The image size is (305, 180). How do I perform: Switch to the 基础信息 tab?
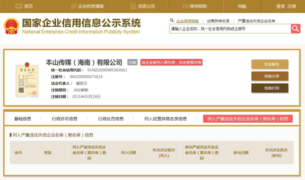click(x=23, y=119)
